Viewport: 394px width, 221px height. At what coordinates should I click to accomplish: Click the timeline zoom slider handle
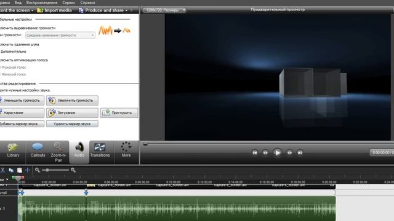(x=47, y=170)
